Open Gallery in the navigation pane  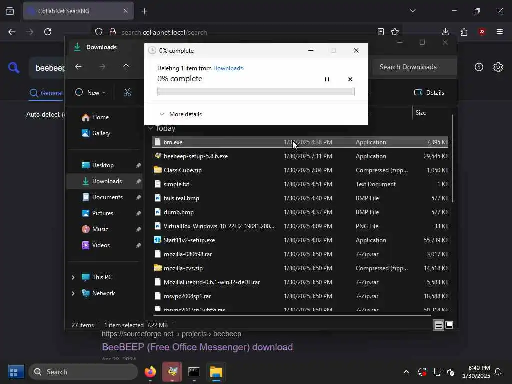[101, 133]
